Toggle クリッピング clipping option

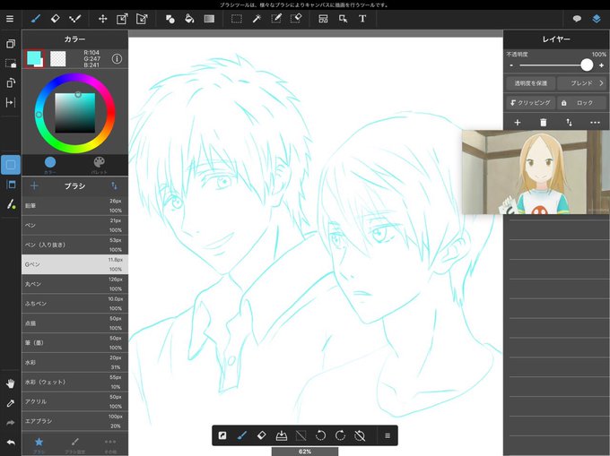point(531,102)
